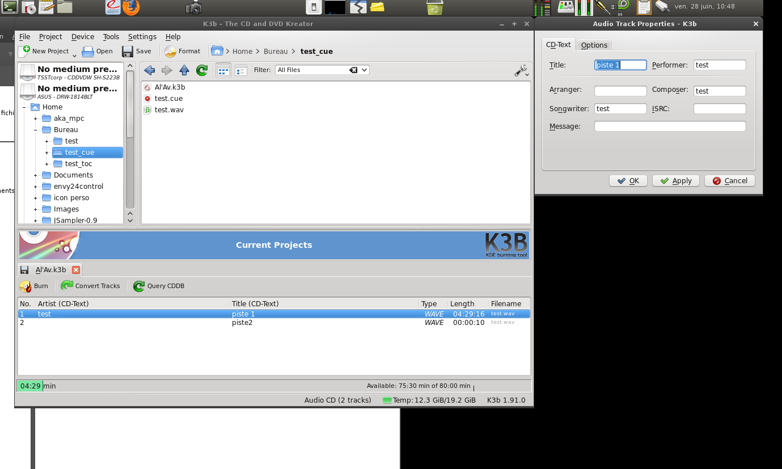The height and width of the screenshot is (469, 782).
Task: Create a new project from the toolbar
Action: 44,51
